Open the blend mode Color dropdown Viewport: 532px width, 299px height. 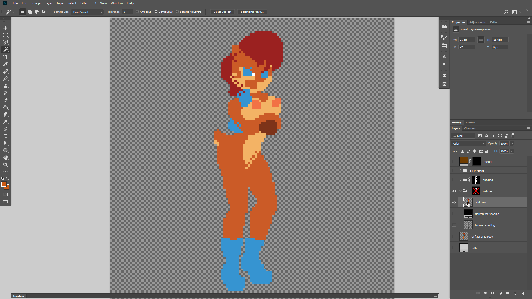pyautogui.click(x=468, y=143)
